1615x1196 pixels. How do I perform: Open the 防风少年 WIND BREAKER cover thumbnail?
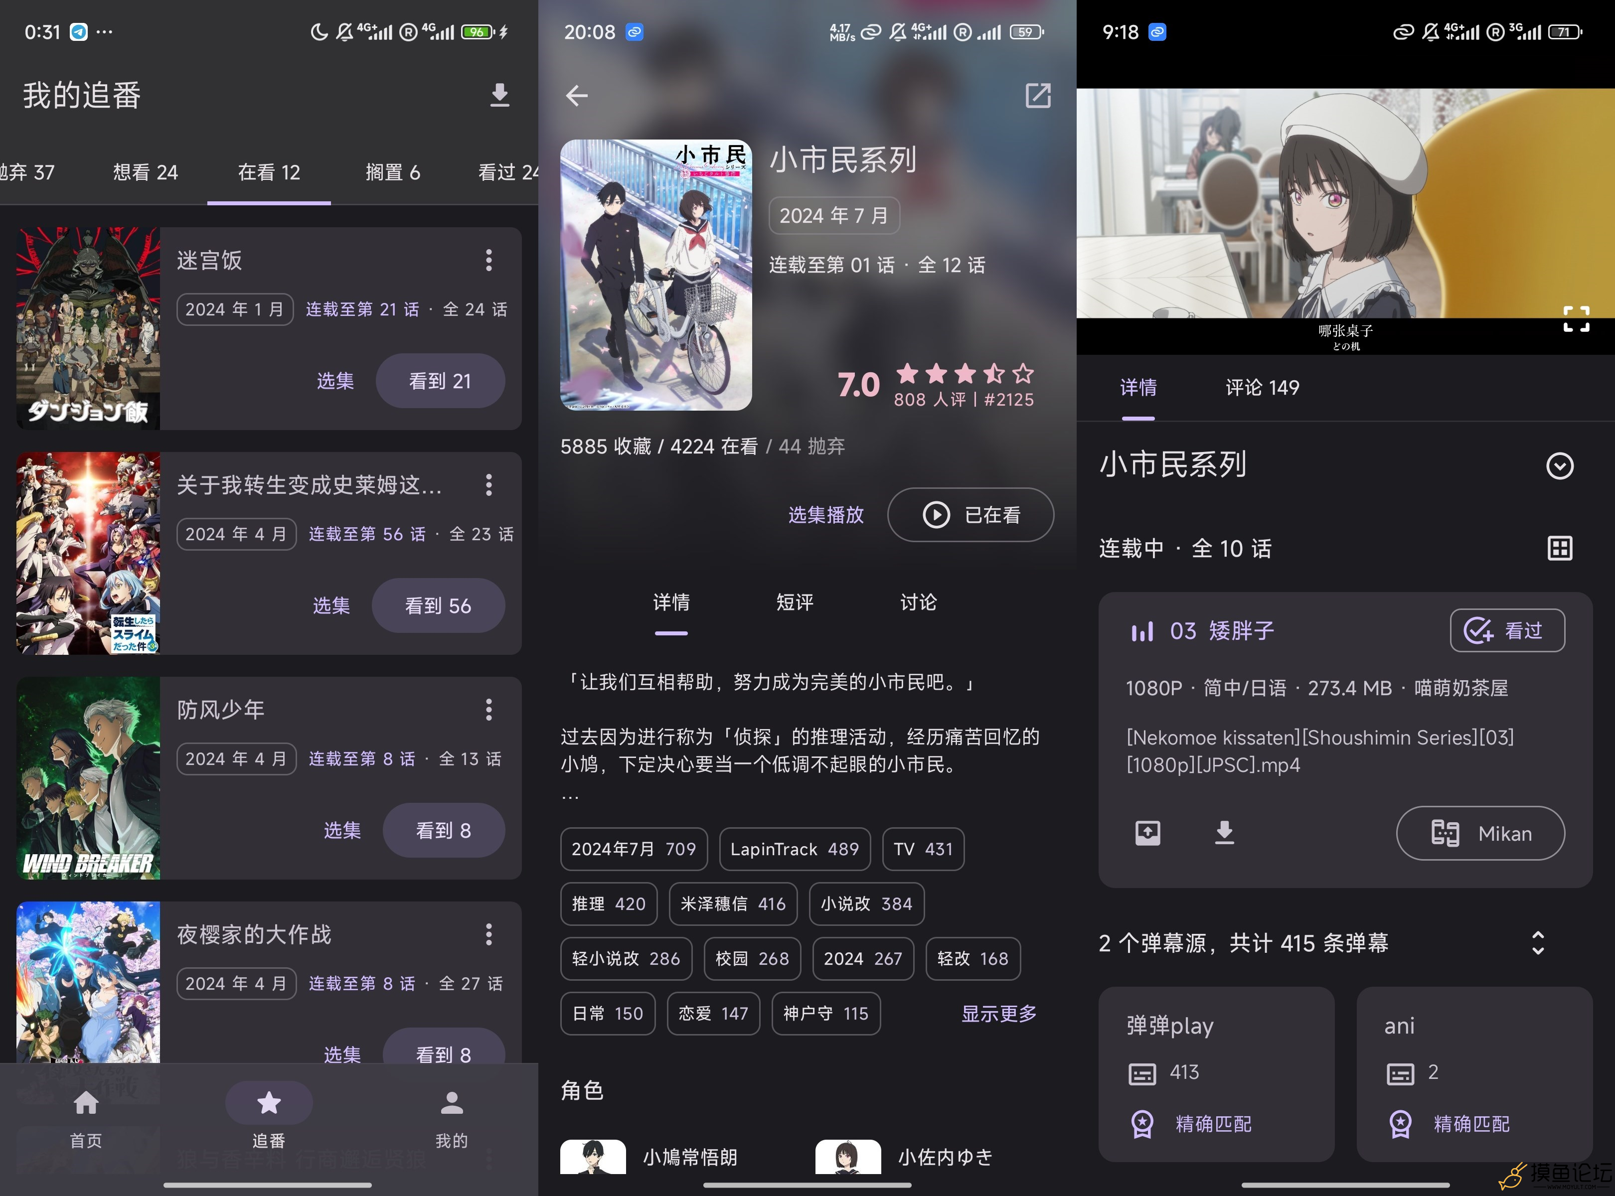click(x=88, y=777)
